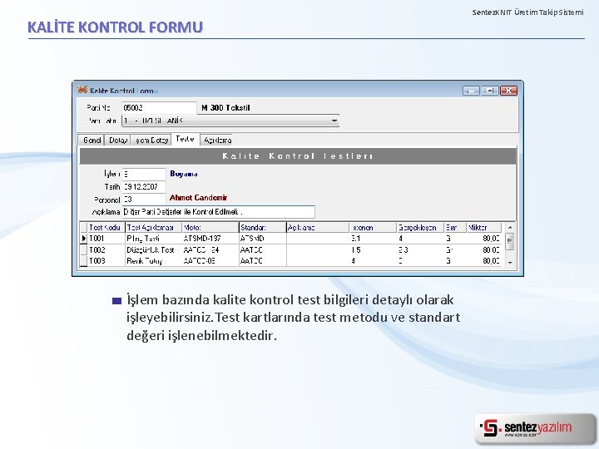Viewport: 599px width, 449px height.
Task: Click the Test Kodu column header
Action: coord(106,228)
